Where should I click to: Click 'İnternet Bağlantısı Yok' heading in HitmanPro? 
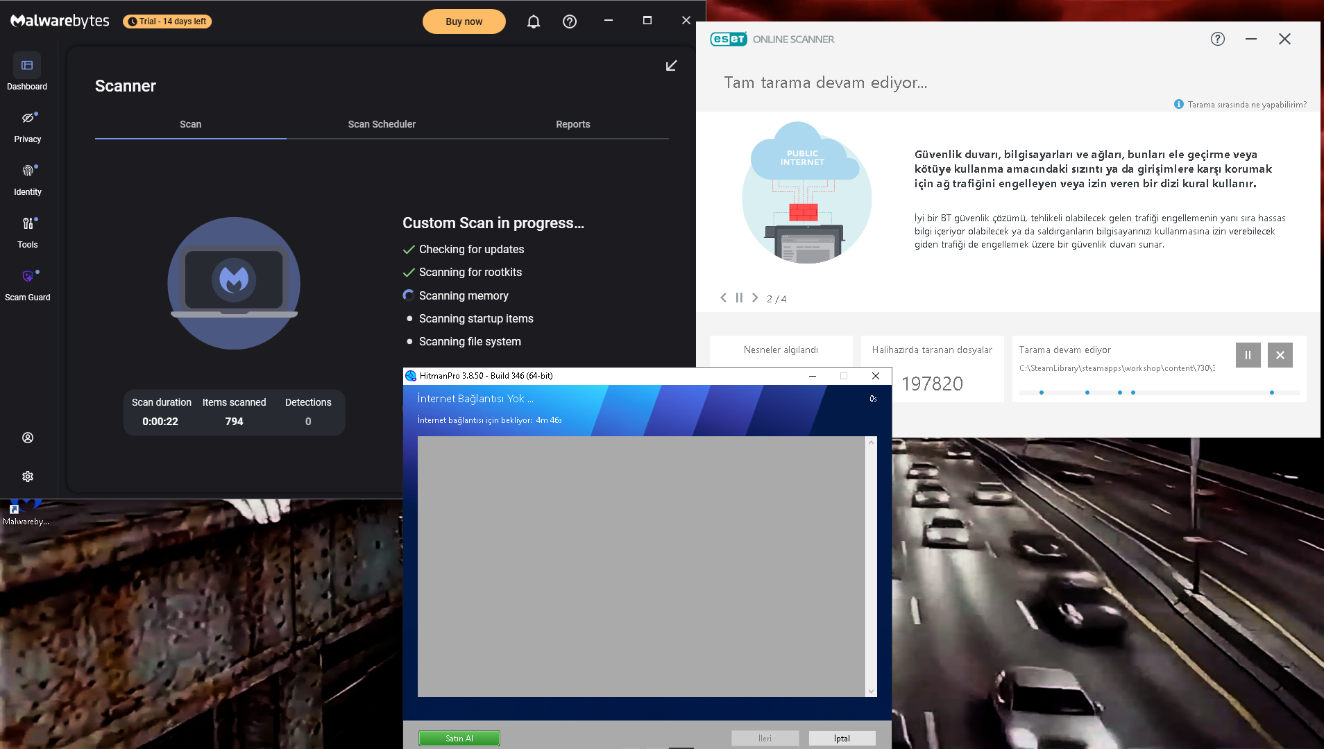pyautogui.click(x=475, y=399)
